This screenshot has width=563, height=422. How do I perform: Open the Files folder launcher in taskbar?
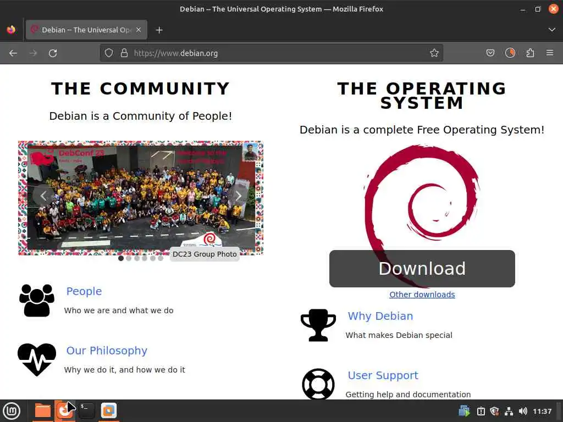point(43,411)
